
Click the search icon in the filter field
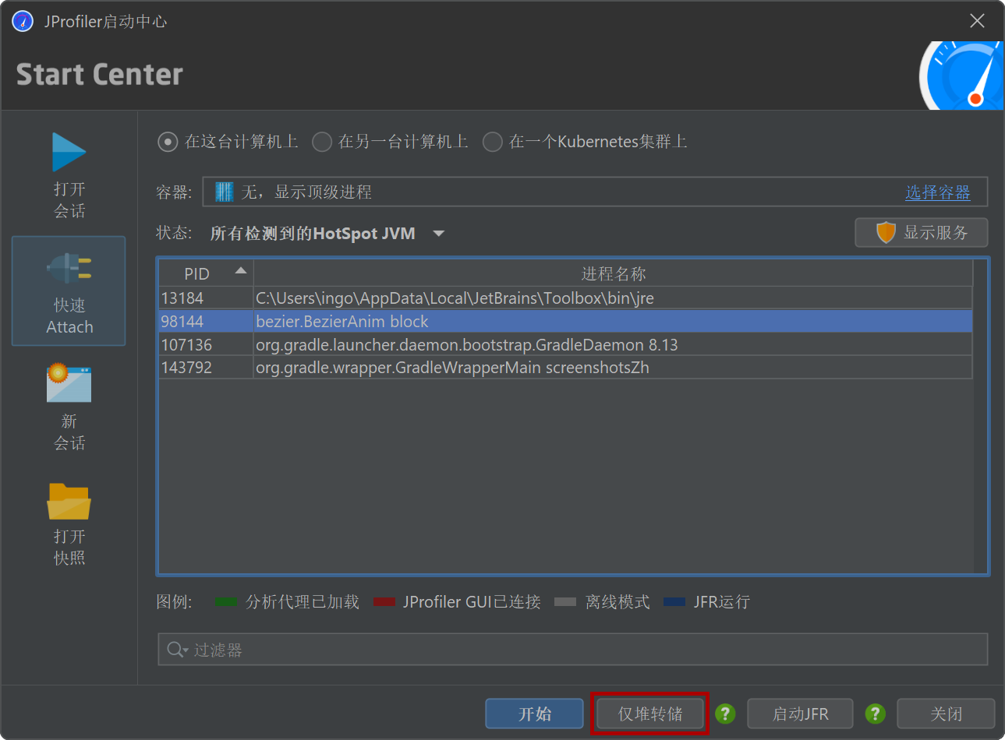177,650
